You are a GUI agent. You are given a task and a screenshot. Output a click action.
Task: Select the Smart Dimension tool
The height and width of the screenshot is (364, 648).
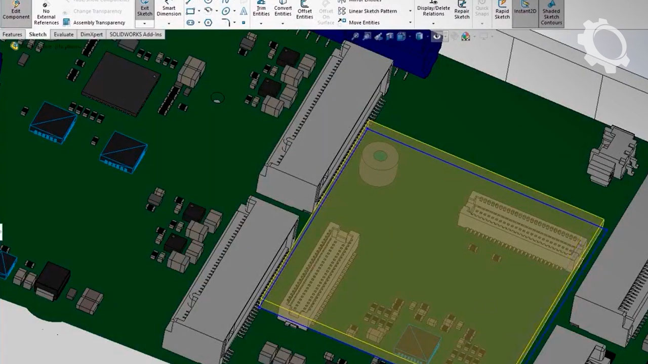(169, 11)
